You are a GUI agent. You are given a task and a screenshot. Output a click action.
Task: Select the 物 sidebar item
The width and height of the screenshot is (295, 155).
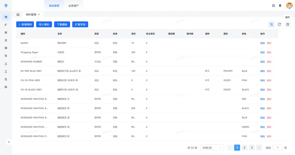point(6,17)
